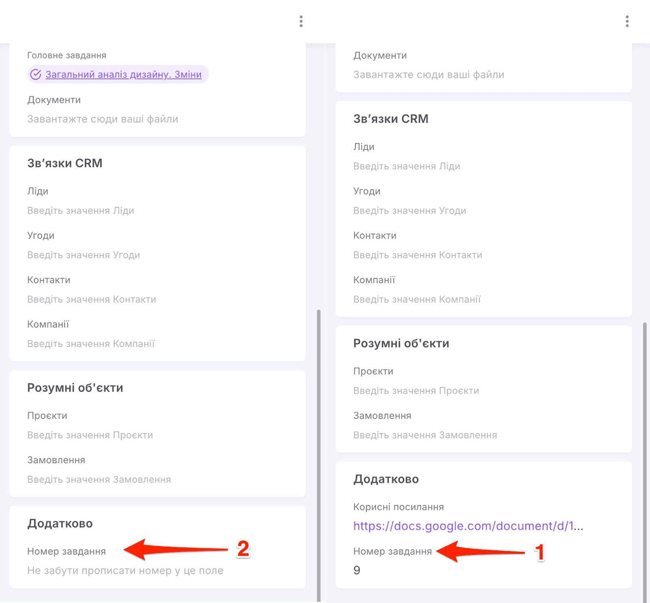650x603 pixels.
Task: Click right panel file upload area under Документи
Action: pos(429,75)
